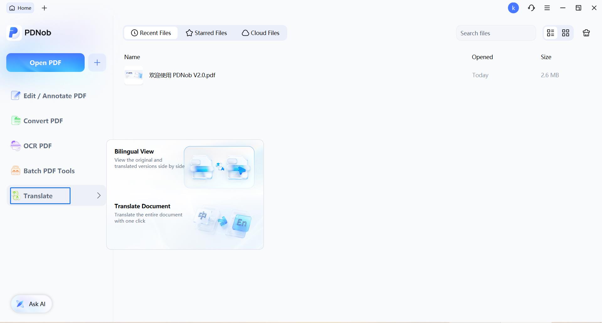This screenshot has height=323, width=602.
Task: Switch to list view layout
Action: 551,33
